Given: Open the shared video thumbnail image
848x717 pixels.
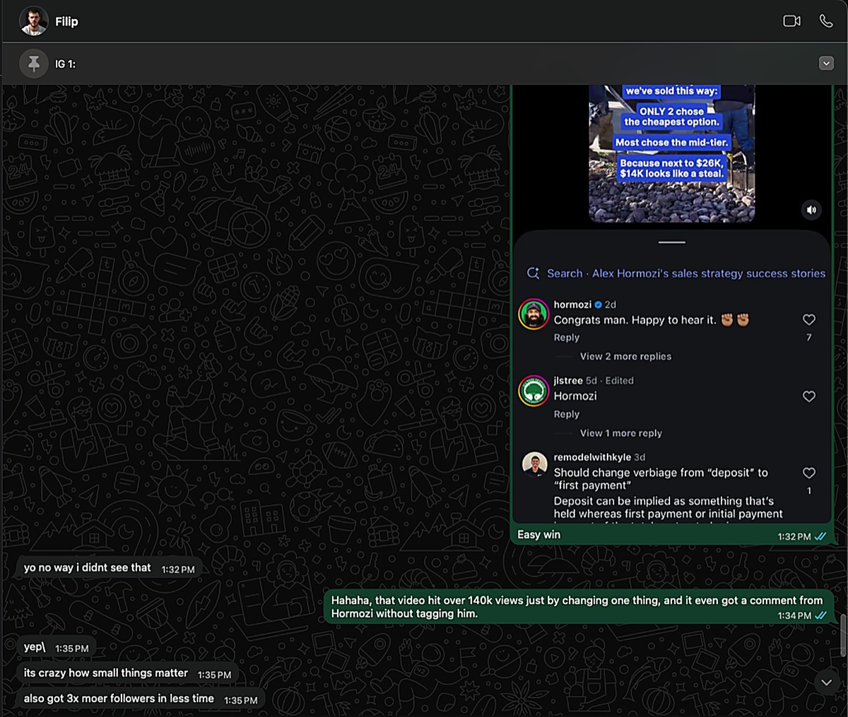Looking at the screenshot, I should coord(672,153).
